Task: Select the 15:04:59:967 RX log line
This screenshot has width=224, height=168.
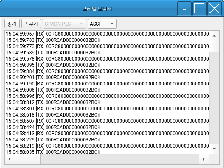Action: point(107,34)
